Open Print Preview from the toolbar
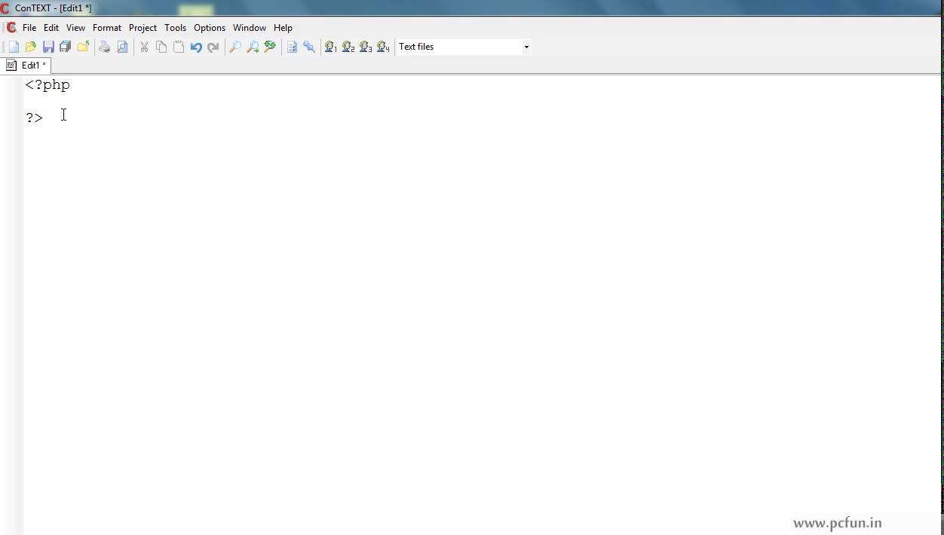This screenshot has height=535, width=944. [122, 47]
